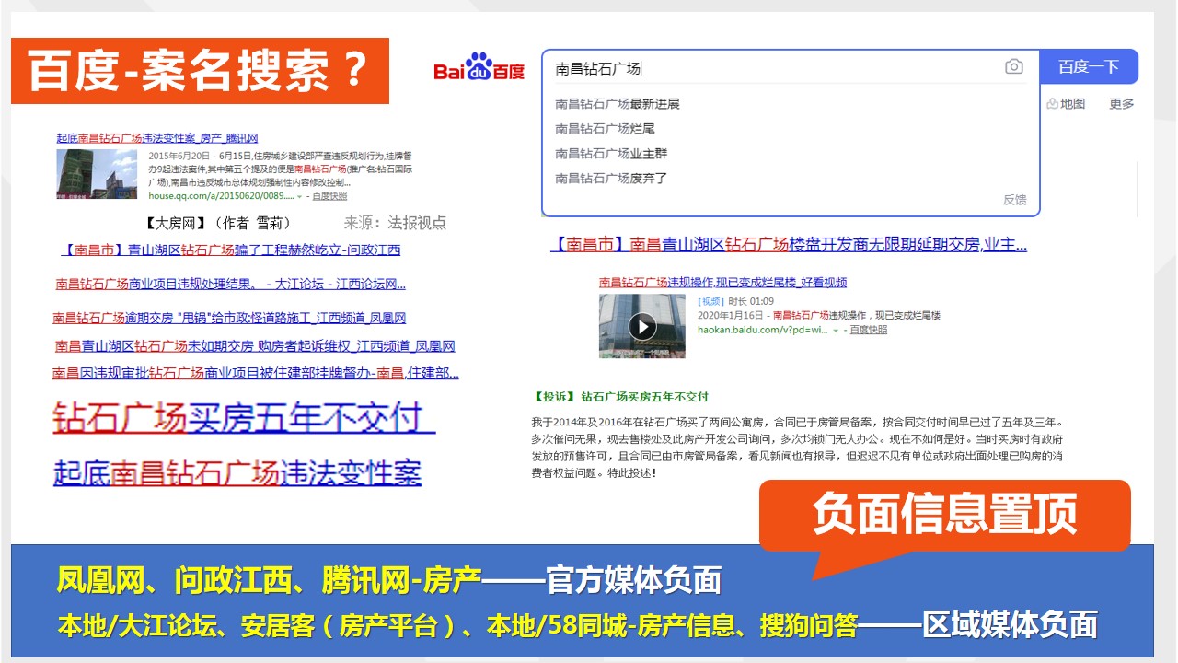
Task: Expand dropdown arrow beside house.qq.com URL
Action: [299, 196]
